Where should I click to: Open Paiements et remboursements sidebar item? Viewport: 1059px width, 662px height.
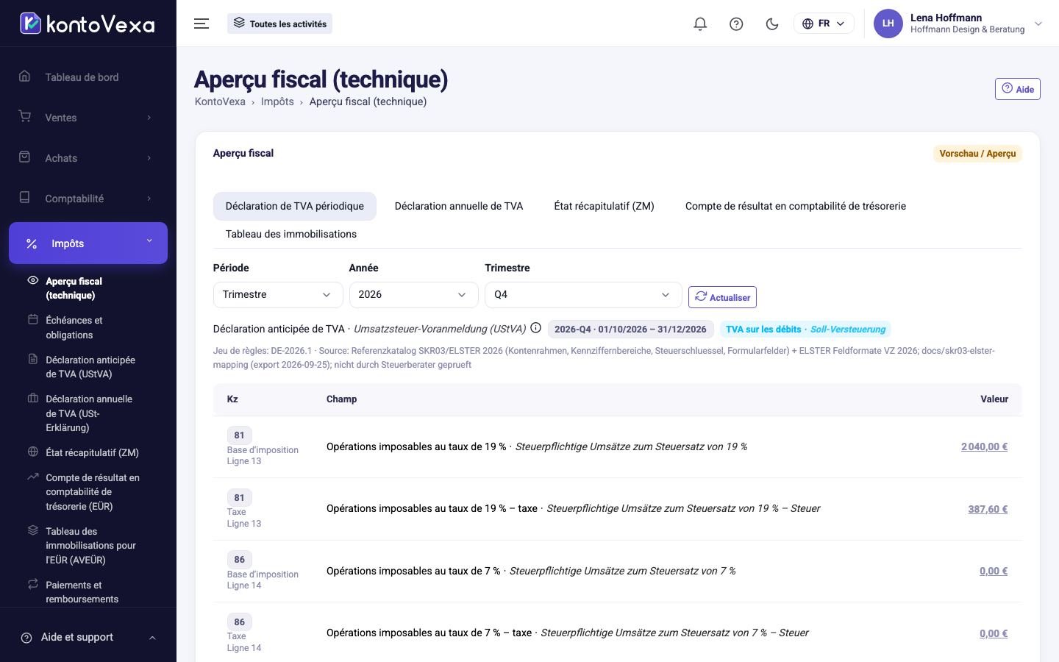[82, 592]
